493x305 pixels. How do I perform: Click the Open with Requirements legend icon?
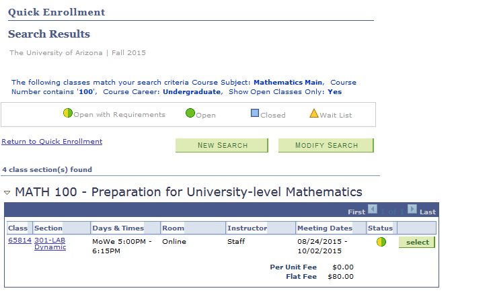(x=67, y=114)
